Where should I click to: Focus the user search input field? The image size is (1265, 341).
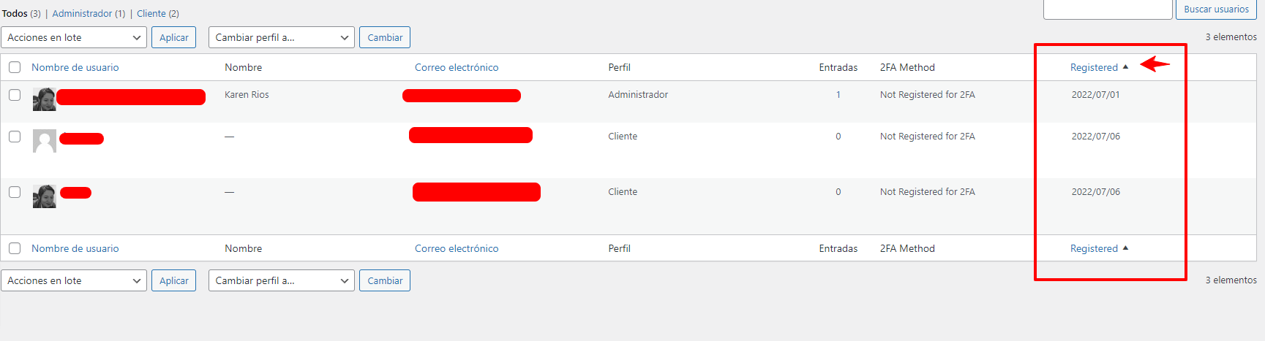[x=1108, y=9]
